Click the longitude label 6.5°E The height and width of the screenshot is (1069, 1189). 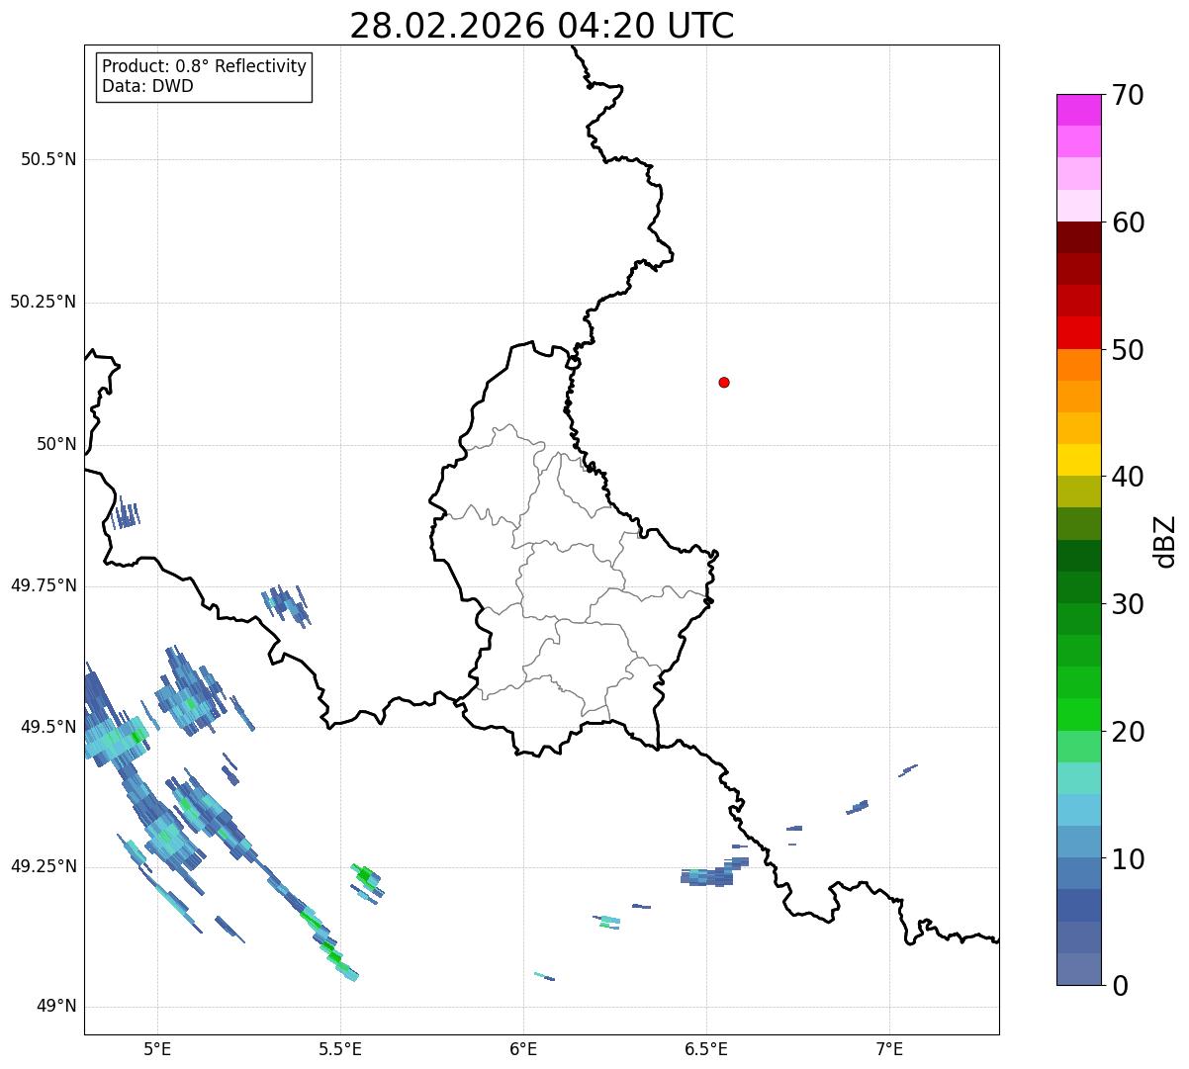[706, 1049]
